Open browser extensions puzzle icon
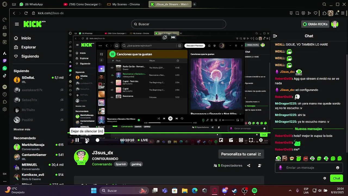This screenshot has height=196, width=348. coord(324,13)
